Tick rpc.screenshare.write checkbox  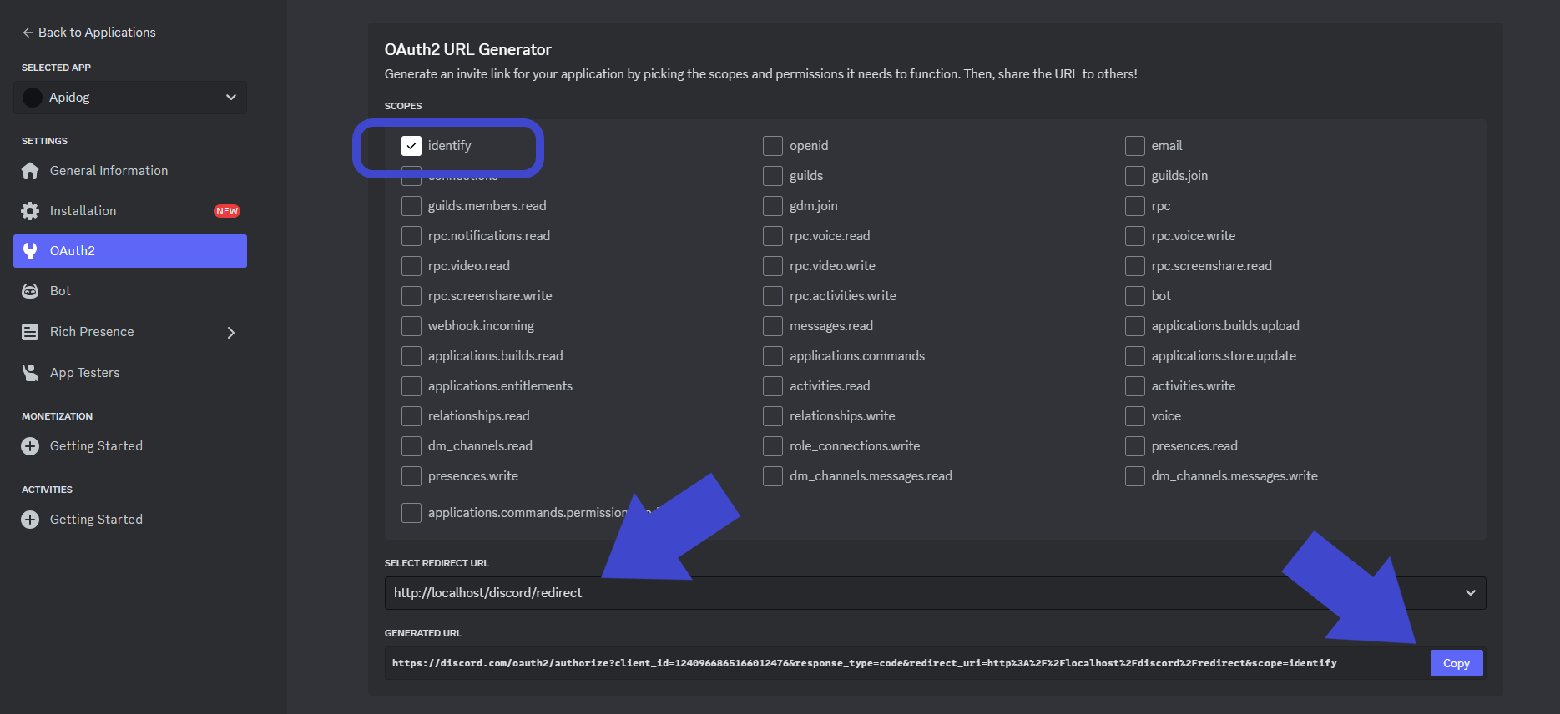coord(411,296)
